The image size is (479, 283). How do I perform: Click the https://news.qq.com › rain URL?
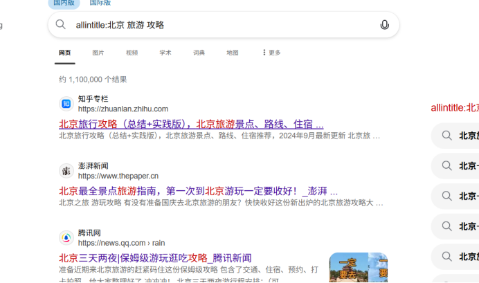[121, 243]
